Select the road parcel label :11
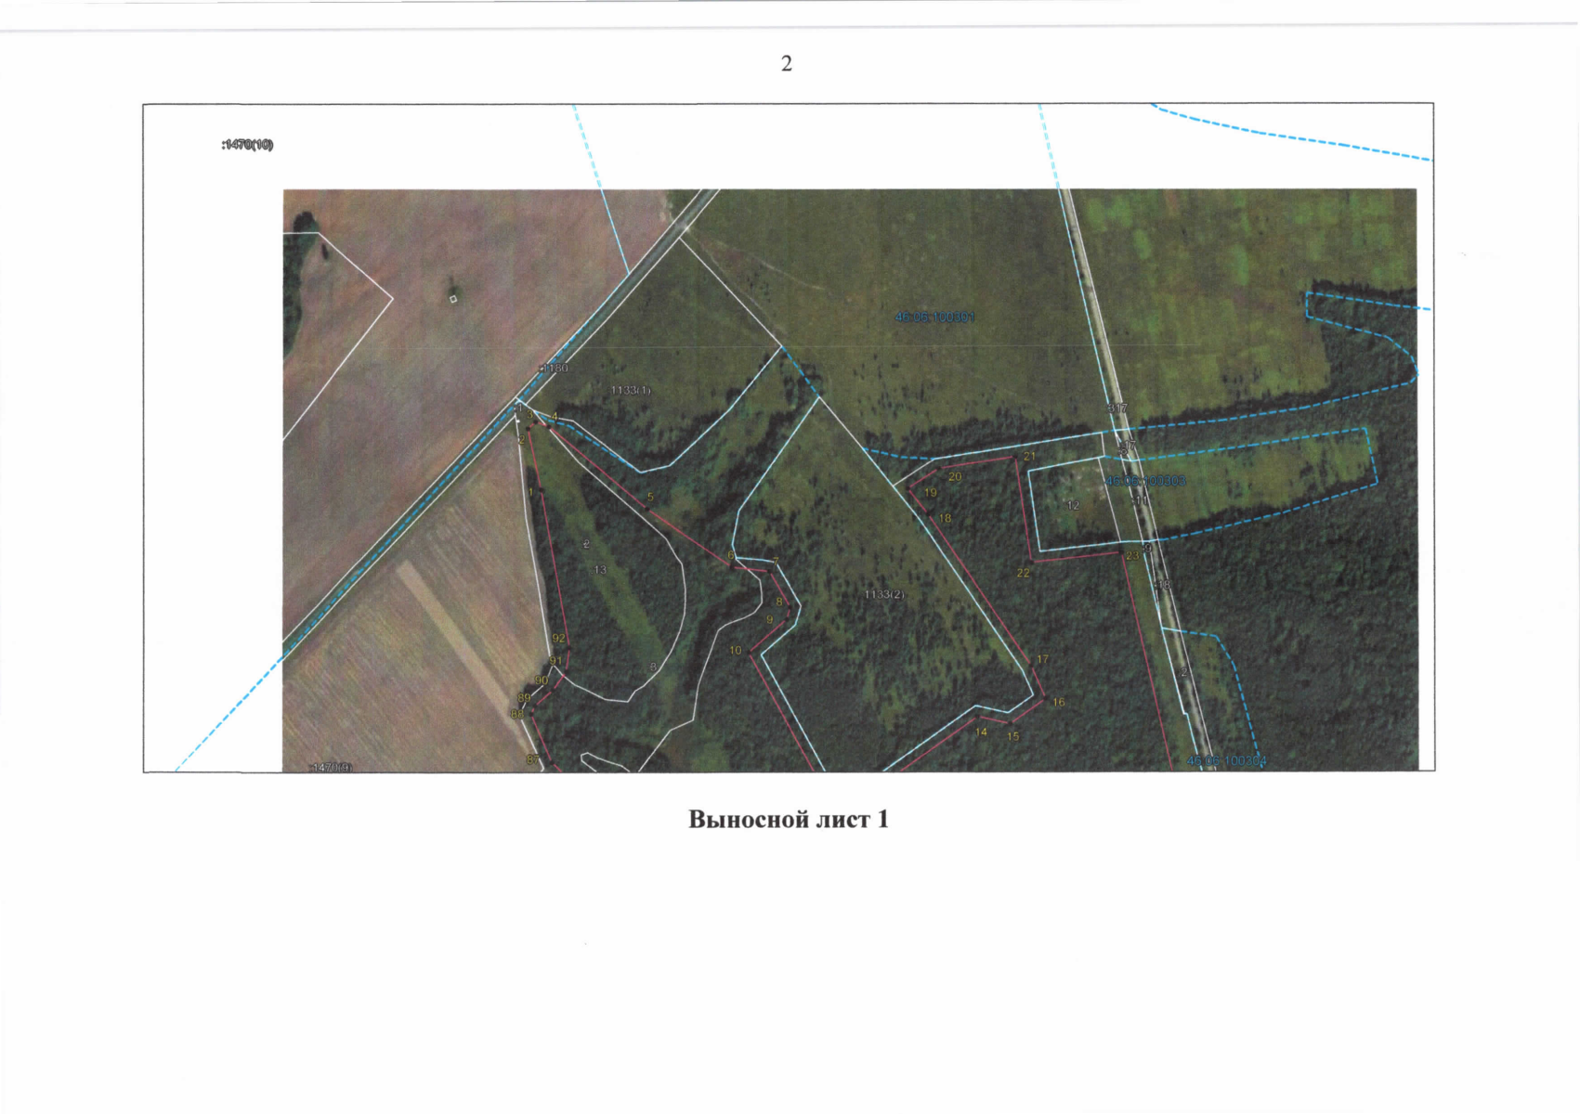The width and height of the screenshot is (1580, 1114). point(1139,499)
